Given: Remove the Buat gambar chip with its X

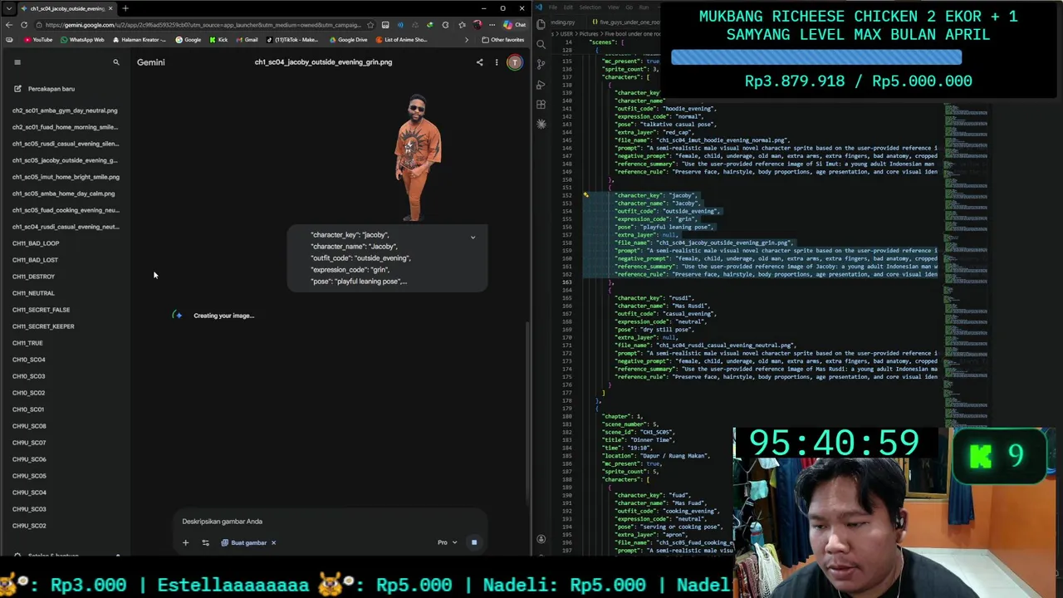Looking at the screenshot, I should point(273,542).
